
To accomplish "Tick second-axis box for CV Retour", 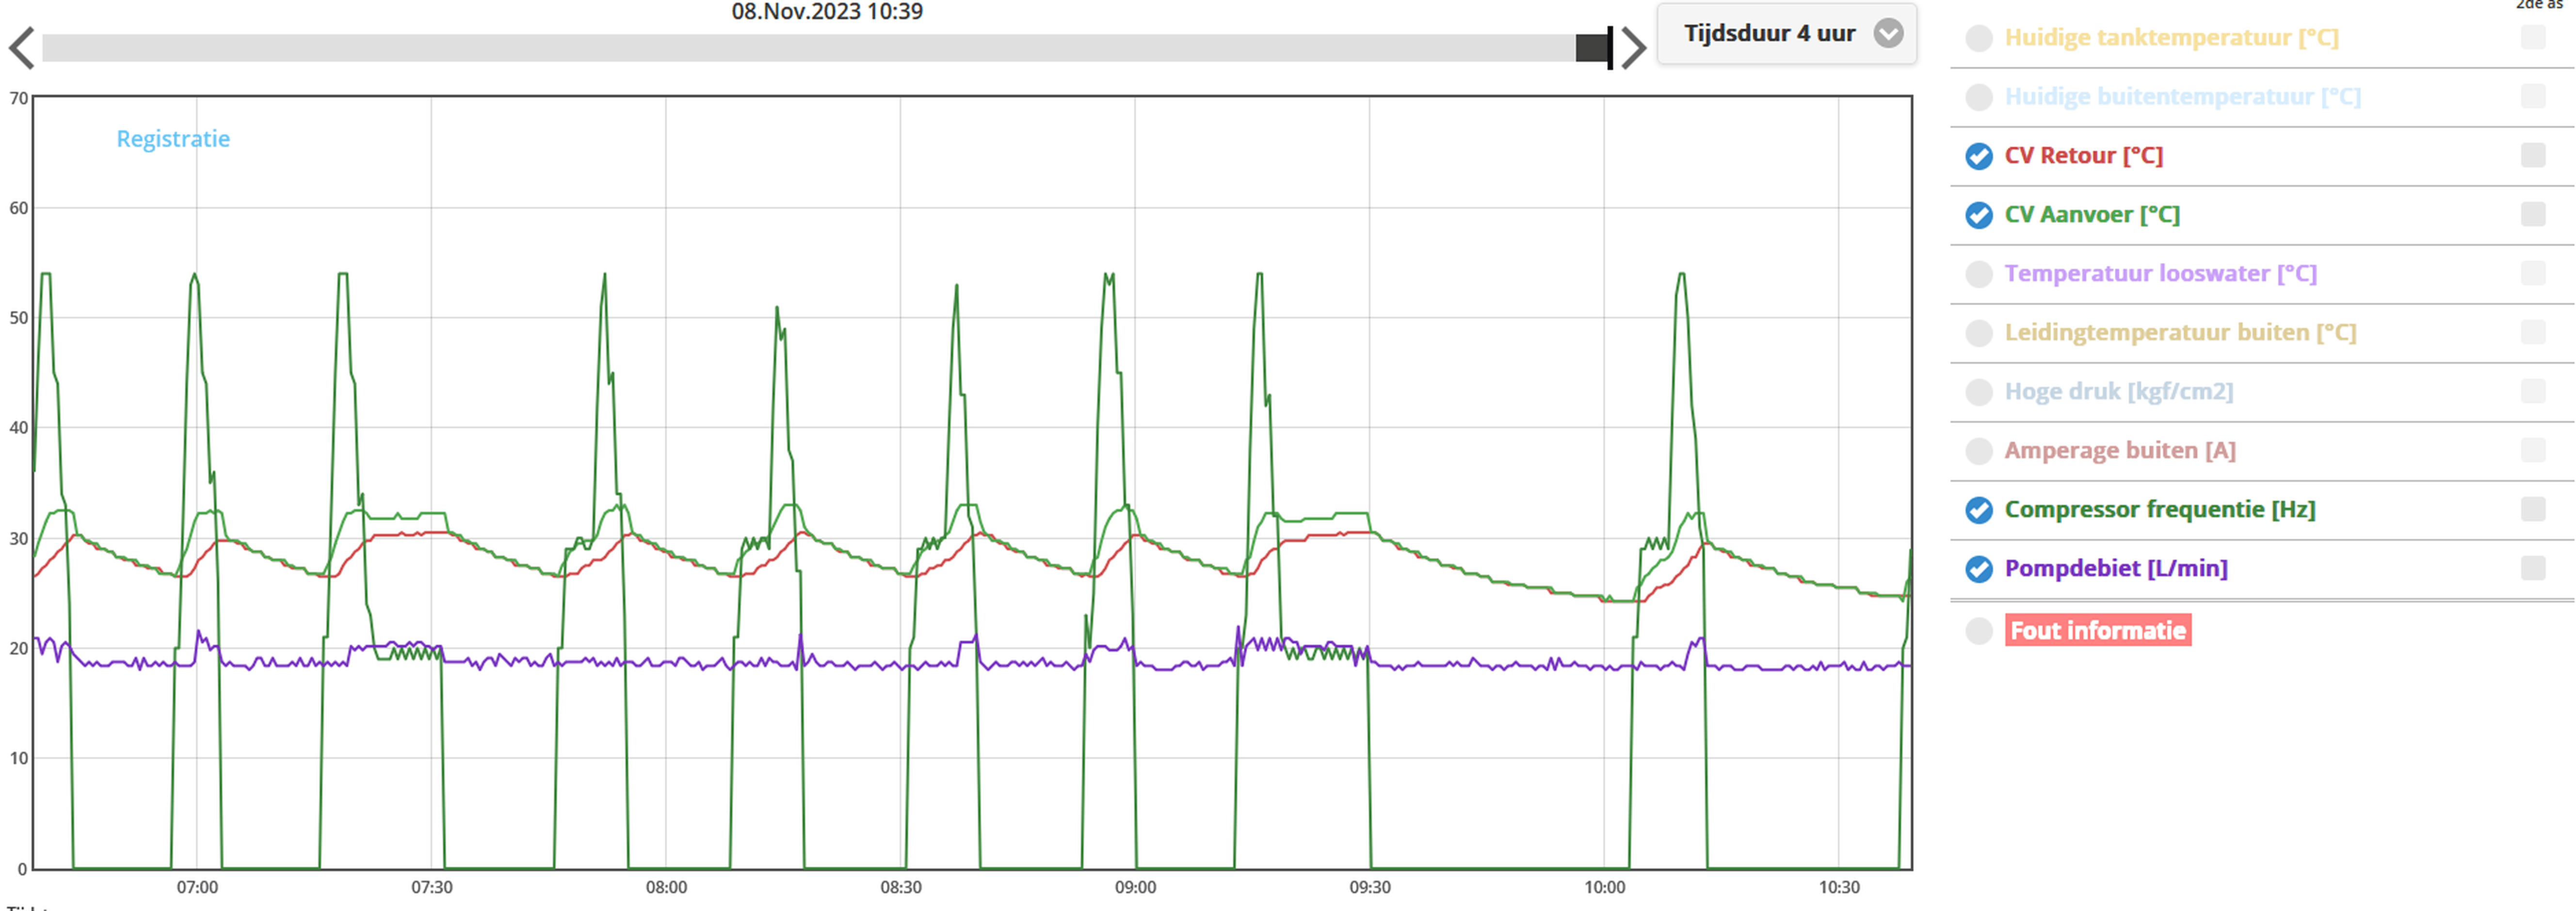I will [2533, 155].
